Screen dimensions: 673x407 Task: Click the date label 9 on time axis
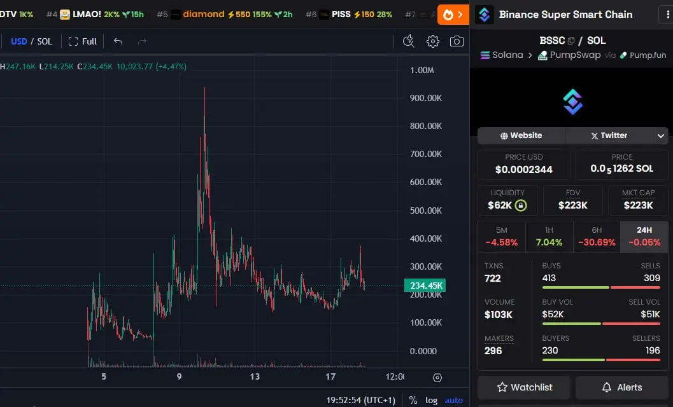tap(179, 376)
